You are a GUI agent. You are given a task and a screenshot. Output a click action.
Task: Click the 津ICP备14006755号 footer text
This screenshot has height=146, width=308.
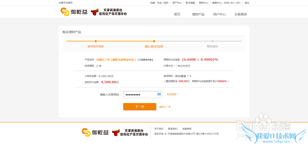coord(207,134)
